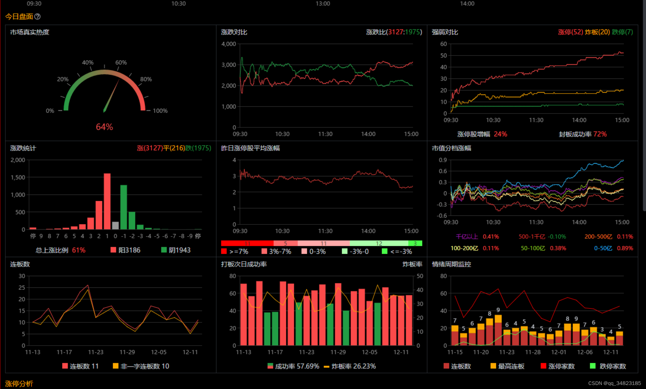
Task: Click the 打板次日成功率 title
Action: tap(244, 264)
